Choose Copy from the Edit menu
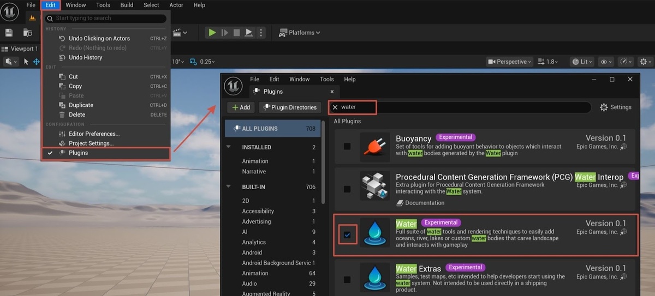Viewport: 655px width, 296px height. [x=106, y=86]
